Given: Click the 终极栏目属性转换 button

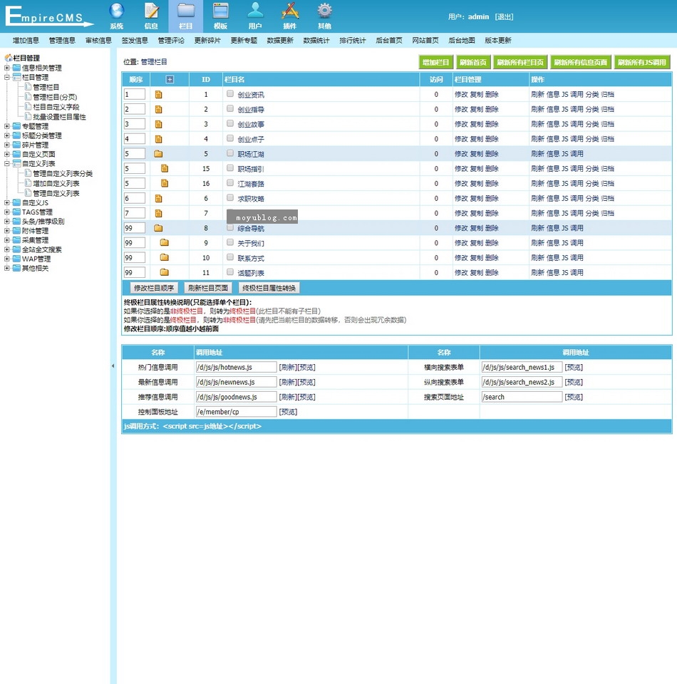Looking at the screenshot, I should [x=269, y=288].
